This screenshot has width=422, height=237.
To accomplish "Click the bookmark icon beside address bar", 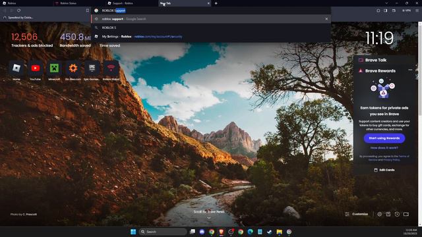I will point(87,11).
